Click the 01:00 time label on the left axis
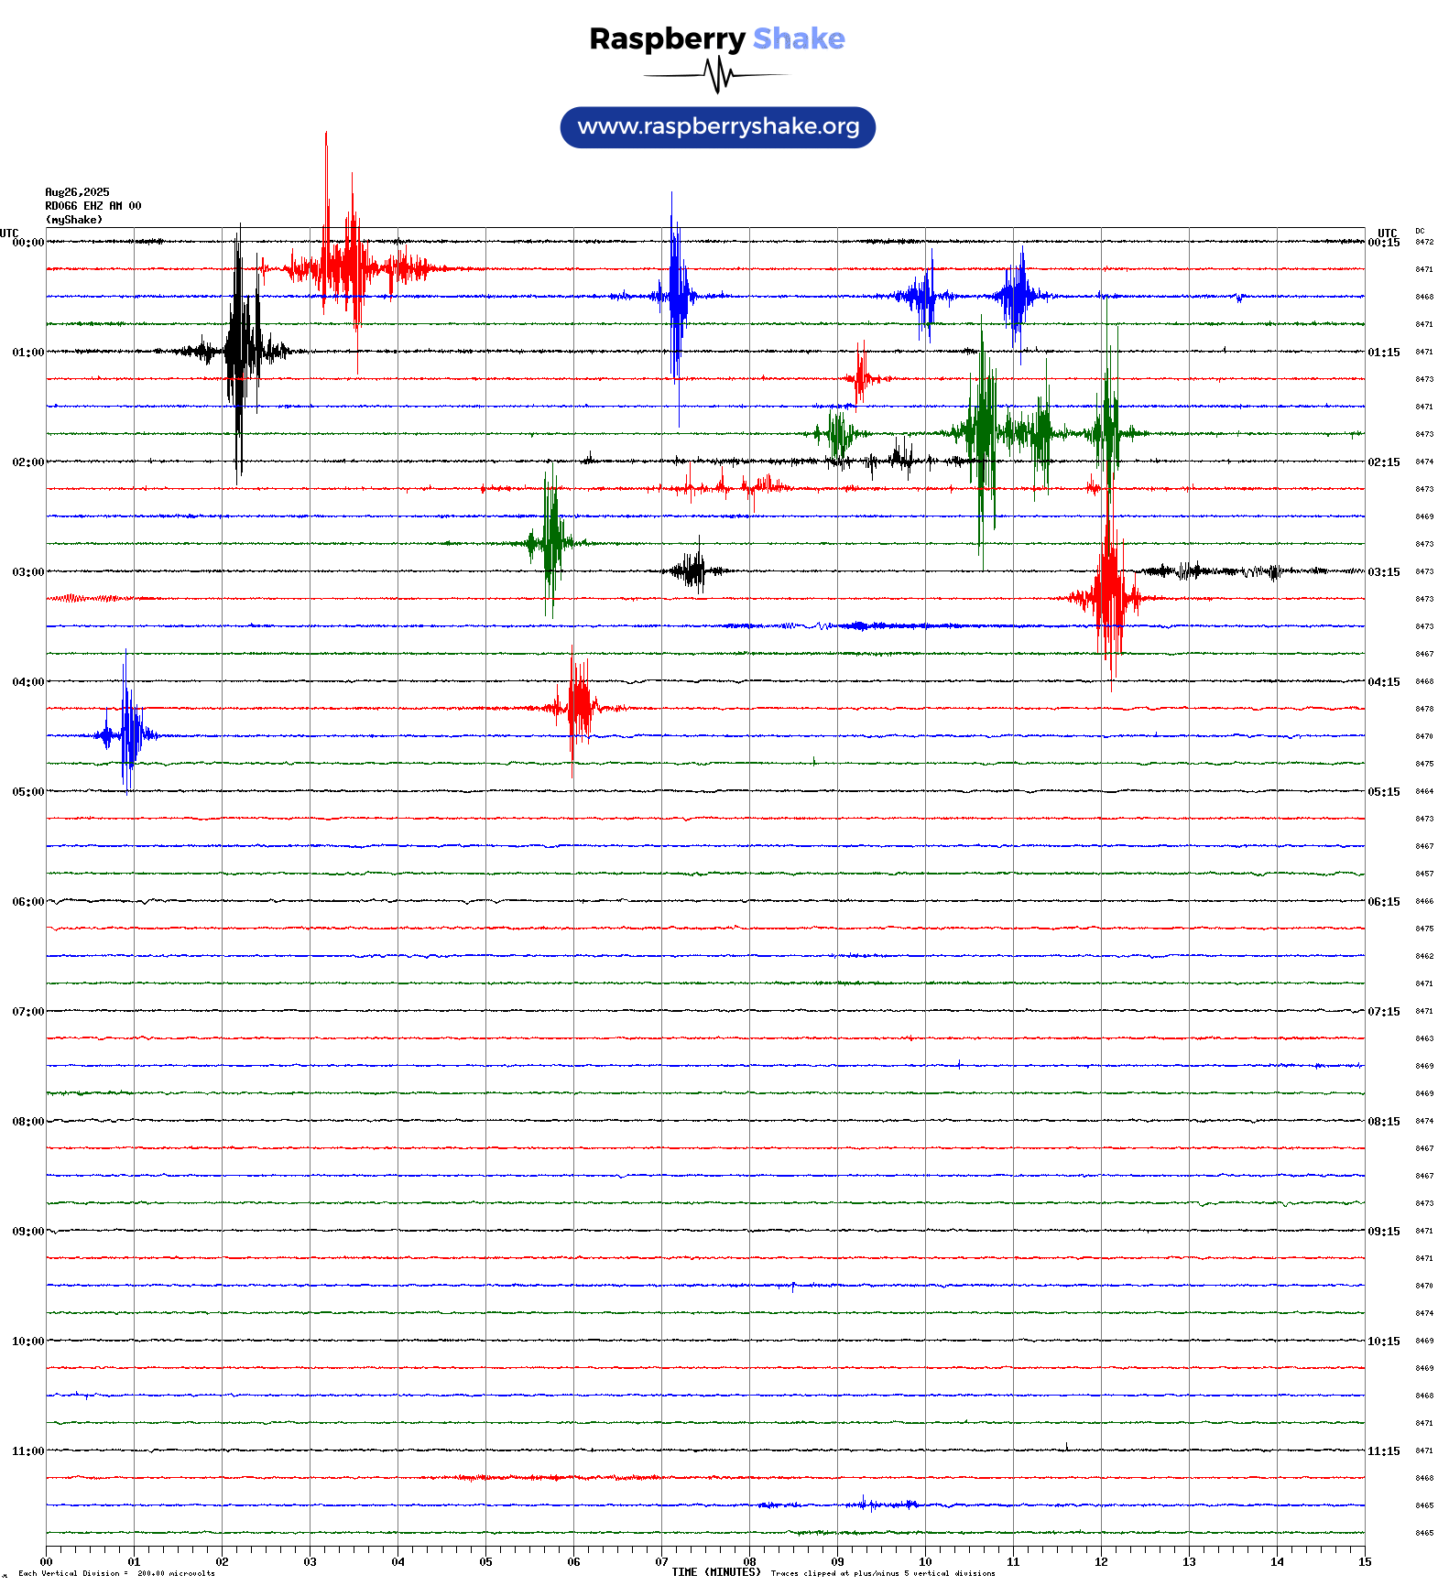Screen dimensions: 1438x1586 27,353
